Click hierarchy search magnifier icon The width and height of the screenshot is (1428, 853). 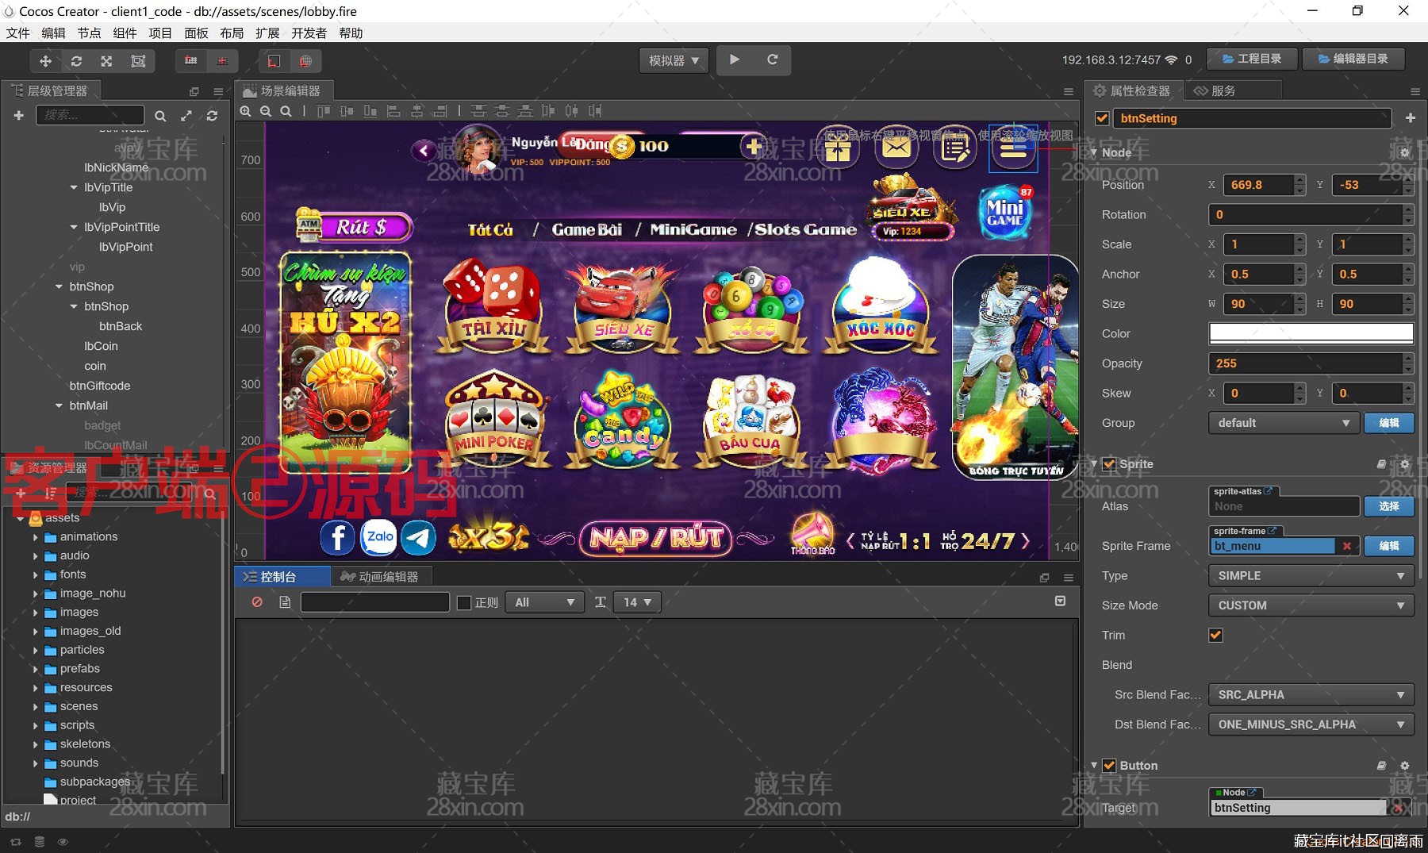160,116
